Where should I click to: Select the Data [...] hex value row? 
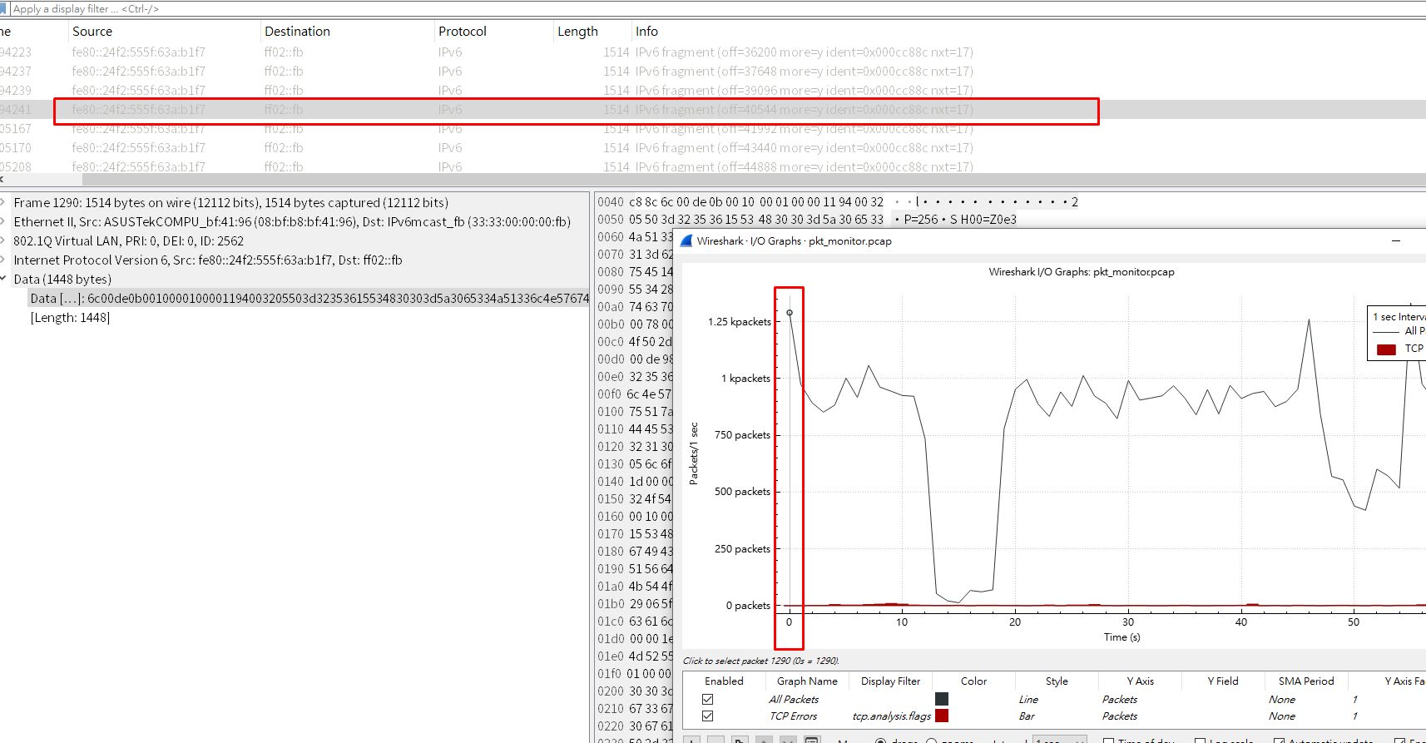(x=308, y=299)
